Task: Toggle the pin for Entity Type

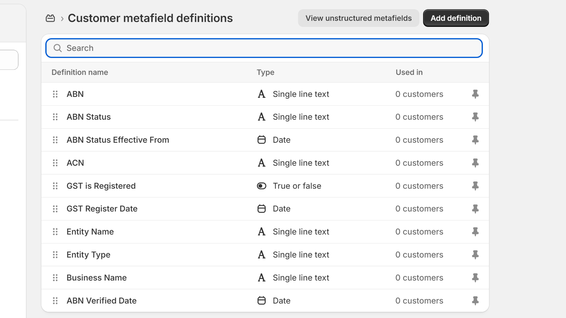Action: coord(475,255)
